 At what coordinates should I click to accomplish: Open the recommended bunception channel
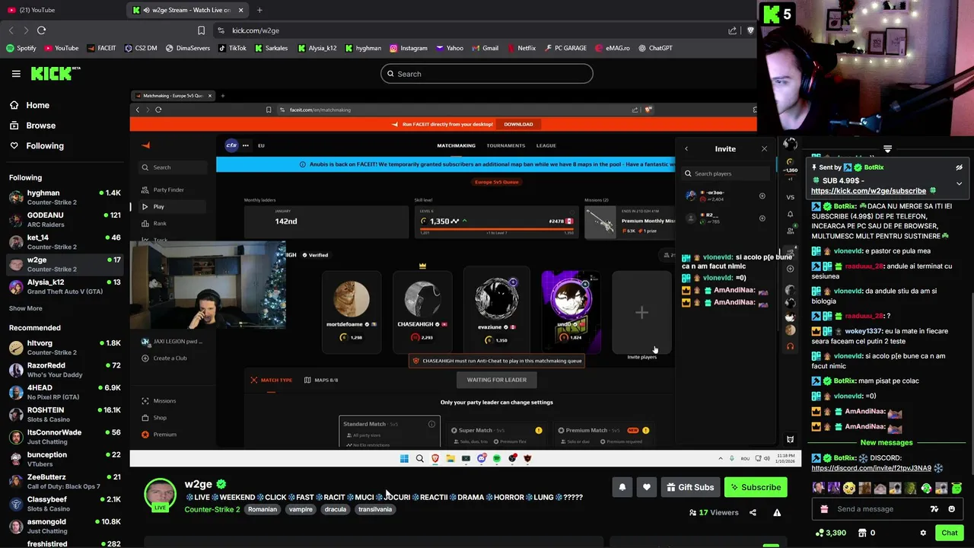tap(65, 459)
